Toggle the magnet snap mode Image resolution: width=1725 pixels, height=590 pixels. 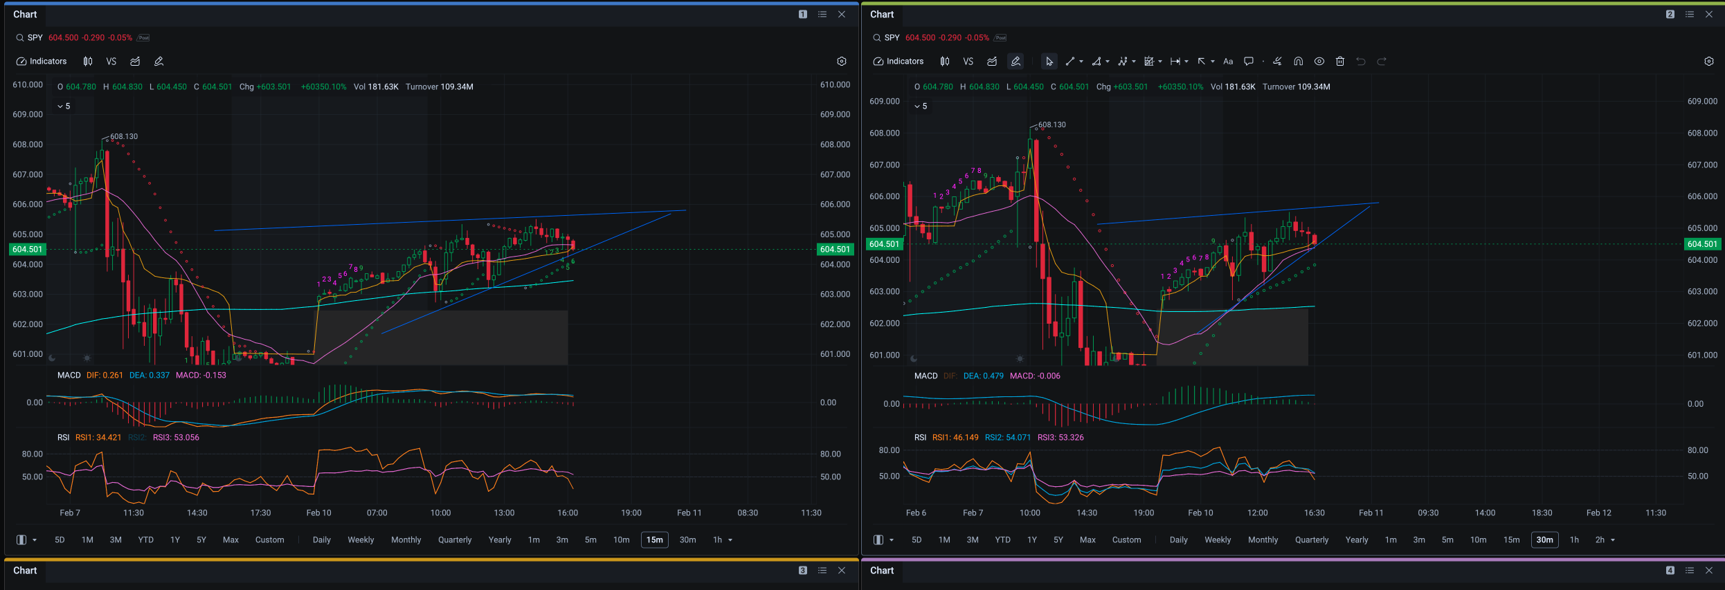click(1299, 62)
